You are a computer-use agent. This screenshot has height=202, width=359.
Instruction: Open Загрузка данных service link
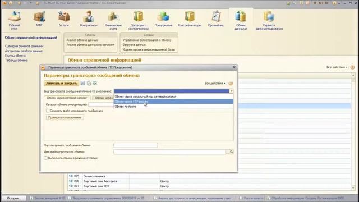point(134,45)
